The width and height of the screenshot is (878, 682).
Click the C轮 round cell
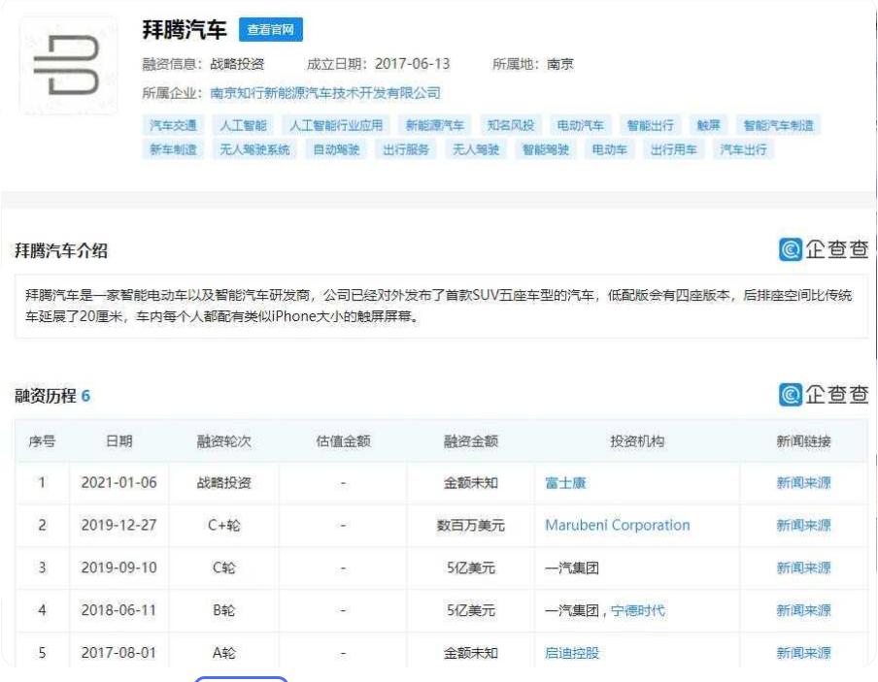pos(224,568)
